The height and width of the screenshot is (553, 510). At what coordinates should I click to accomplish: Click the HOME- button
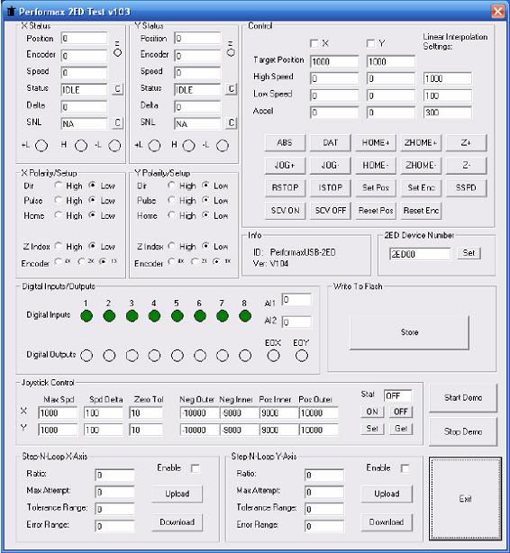point(376,166)
